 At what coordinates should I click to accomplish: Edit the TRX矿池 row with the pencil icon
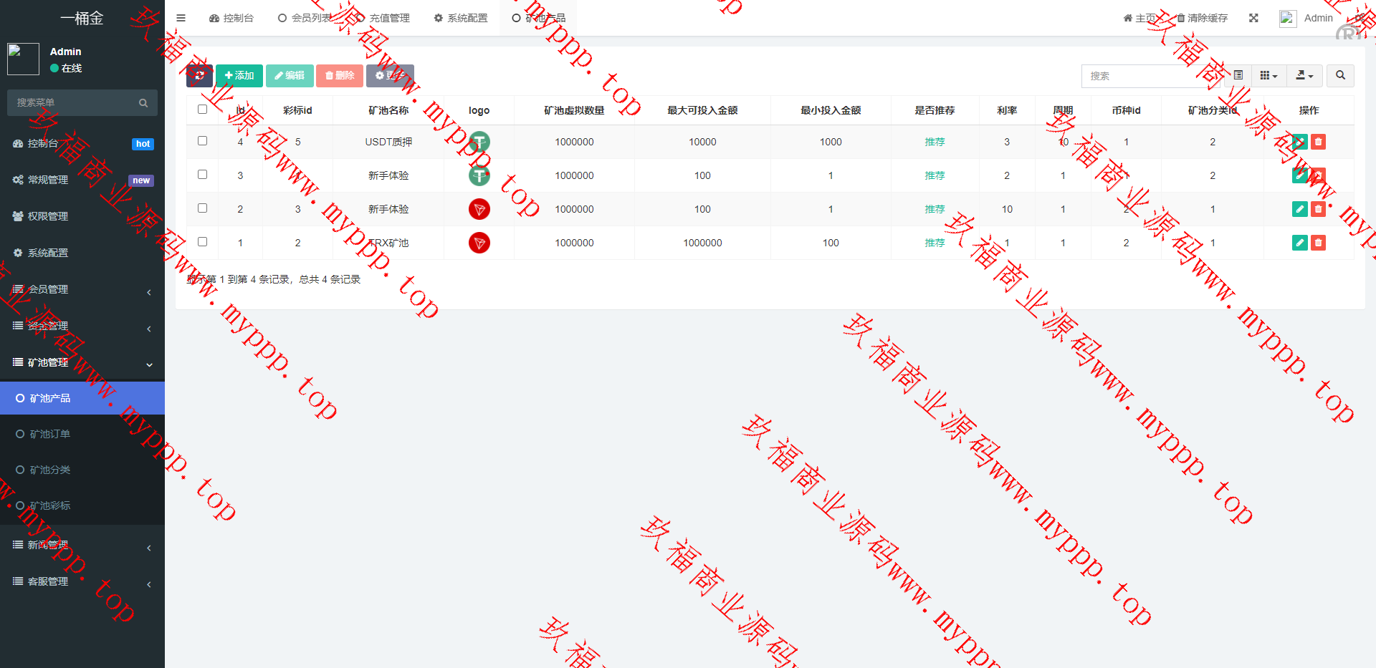[x=1299, y=243]
